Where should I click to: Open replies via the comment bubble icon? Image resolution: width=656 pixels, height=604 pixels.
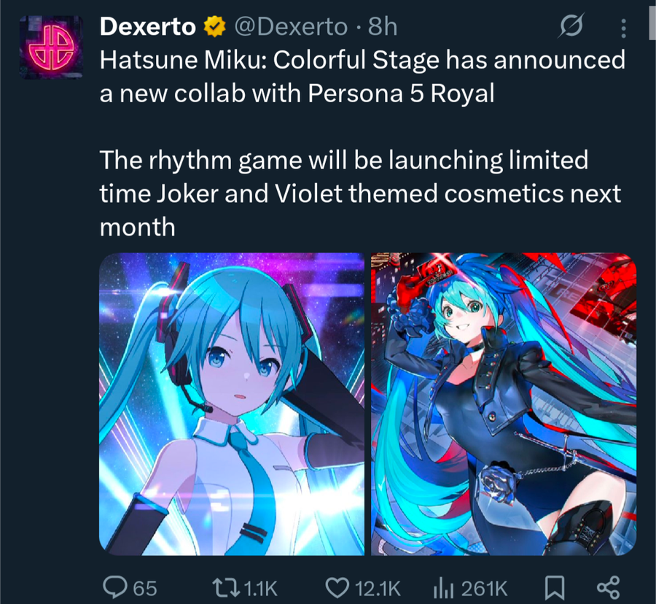point(115,586)
